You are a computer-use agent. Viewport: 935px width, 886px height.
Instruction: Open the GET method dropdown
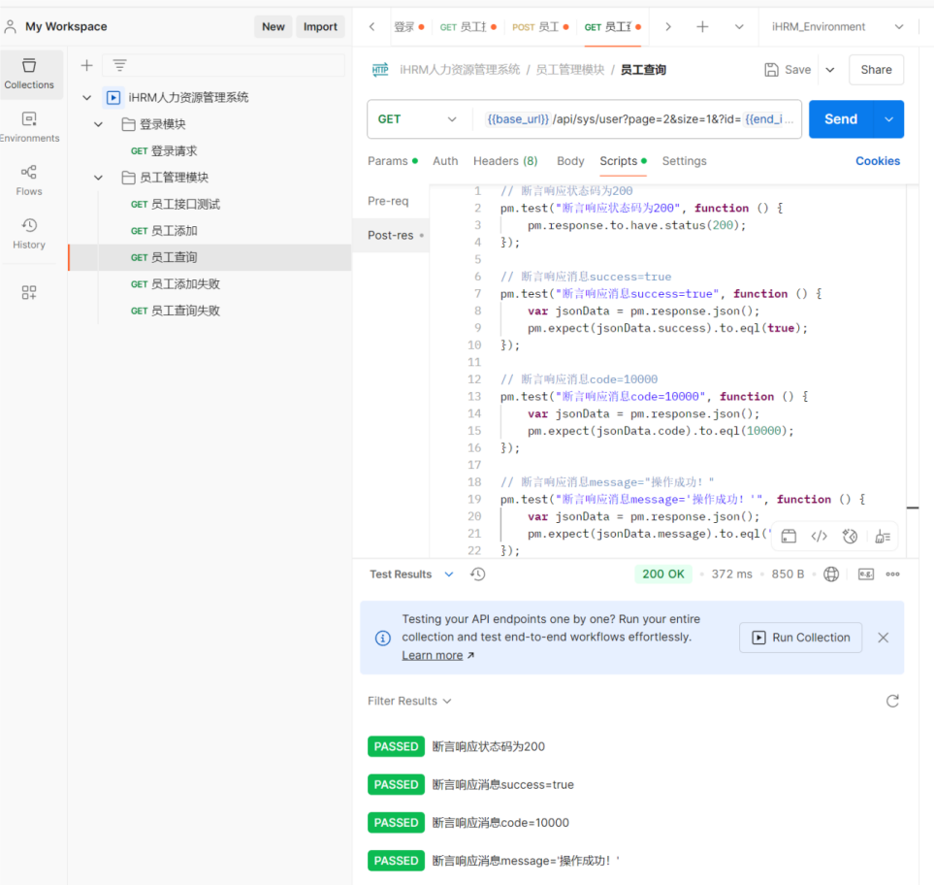[x=417, y=119]
